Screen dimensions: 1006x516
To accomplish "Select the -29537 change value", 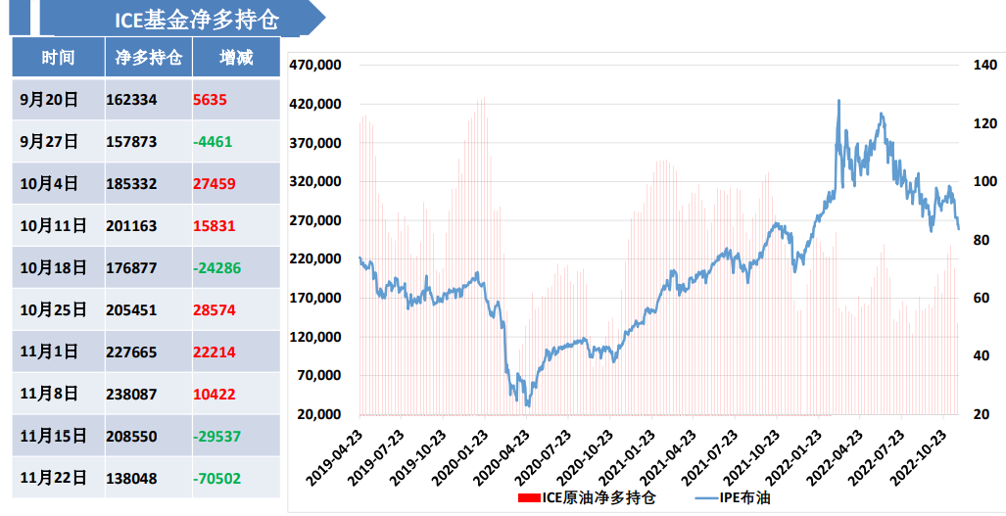I will [x=217, y=436].
